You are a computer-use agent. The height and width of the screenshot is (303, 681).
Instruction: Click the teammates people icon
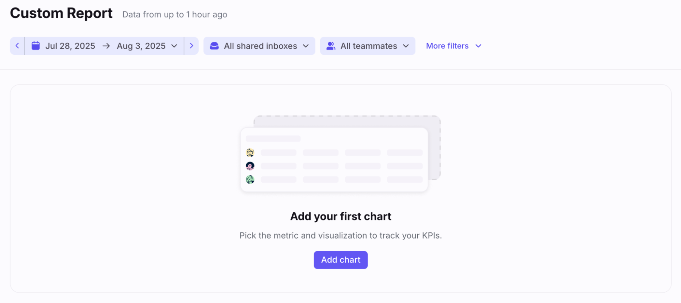tap(331, 46)
